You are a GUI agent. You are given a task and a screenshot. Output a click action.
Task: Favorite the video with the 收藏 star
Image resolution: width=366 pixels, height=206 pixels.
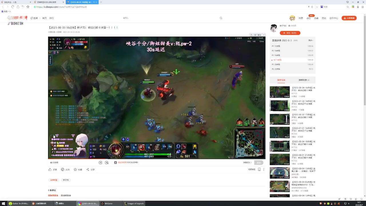75,169
